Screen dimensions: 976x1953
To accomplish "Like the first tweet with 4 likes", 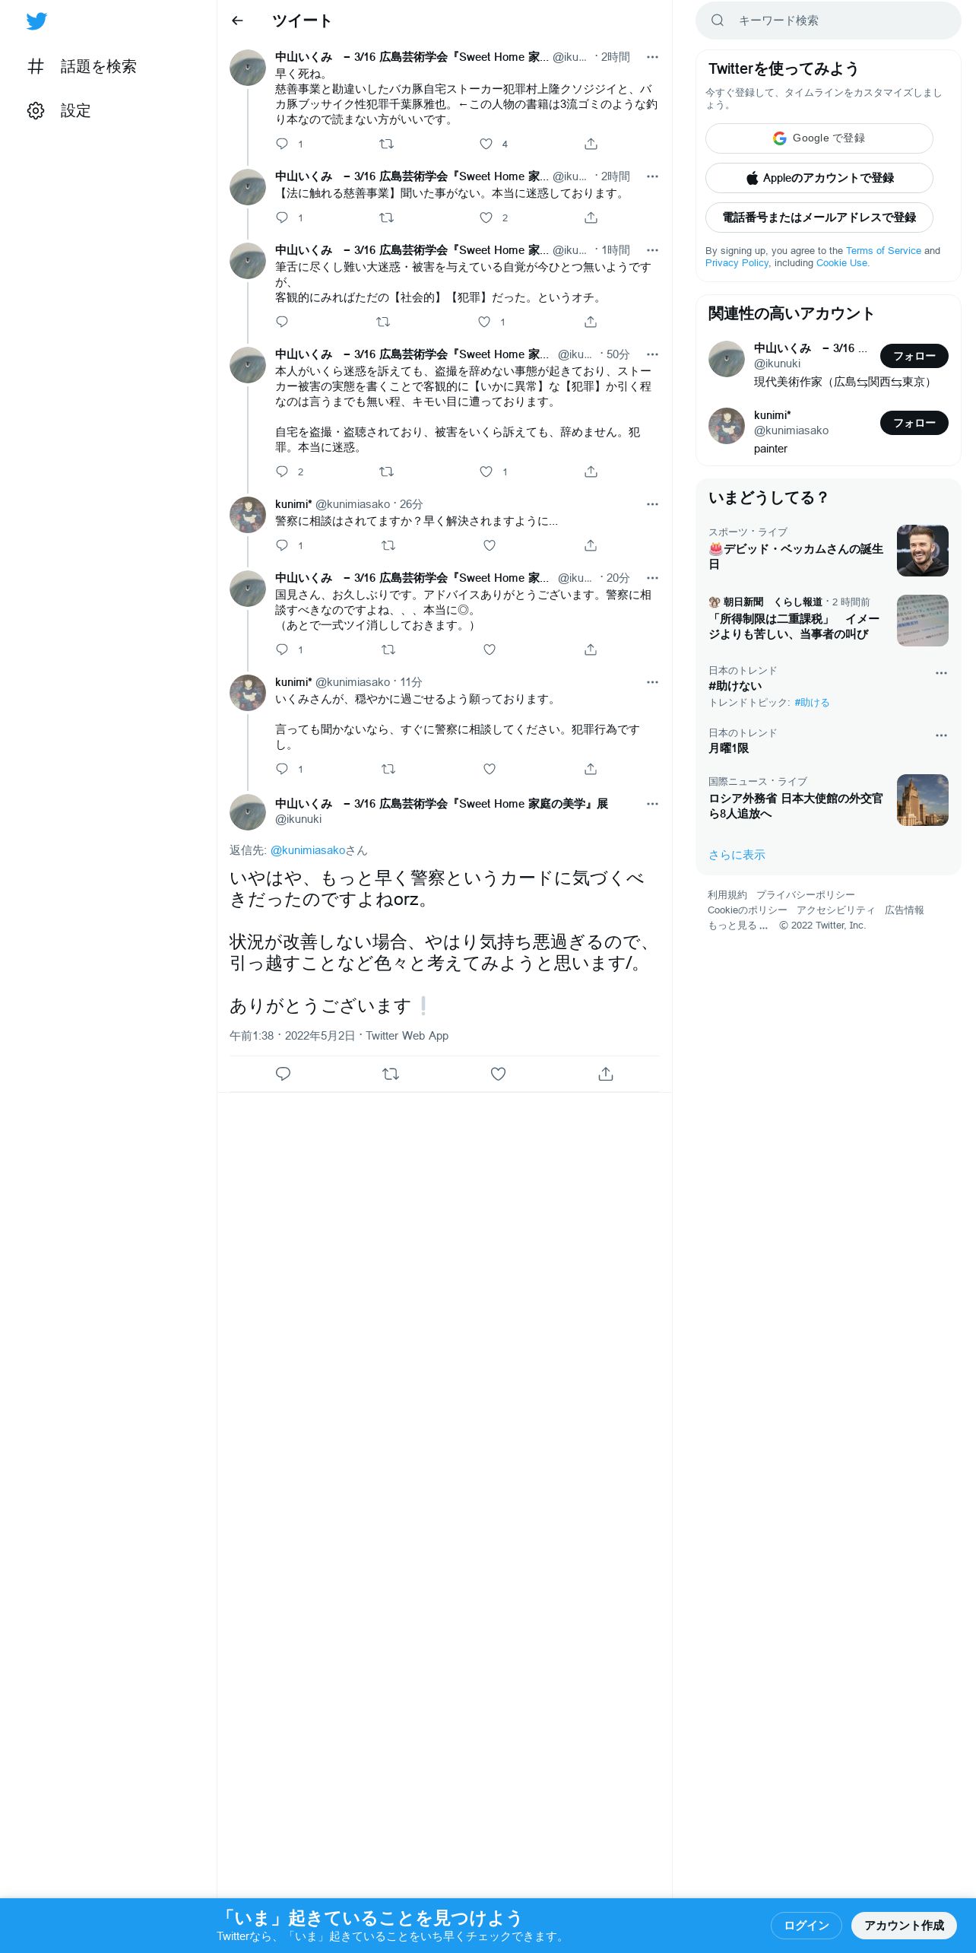I will (x=486, y=144).
